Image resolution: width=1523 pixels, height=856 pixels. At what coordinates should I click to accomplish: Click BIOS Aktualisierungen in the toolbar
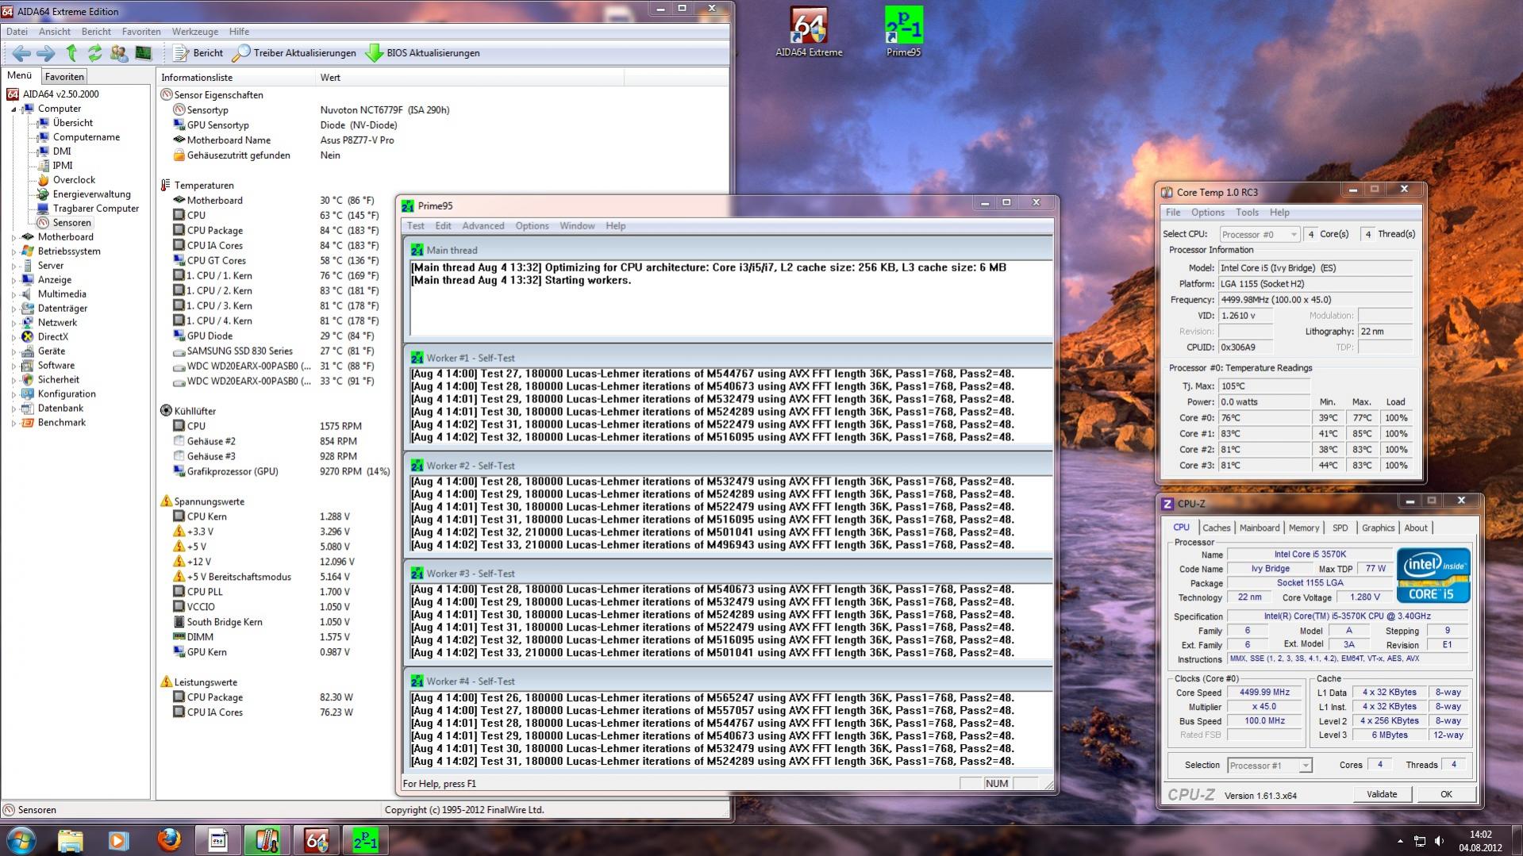[423, 53]
